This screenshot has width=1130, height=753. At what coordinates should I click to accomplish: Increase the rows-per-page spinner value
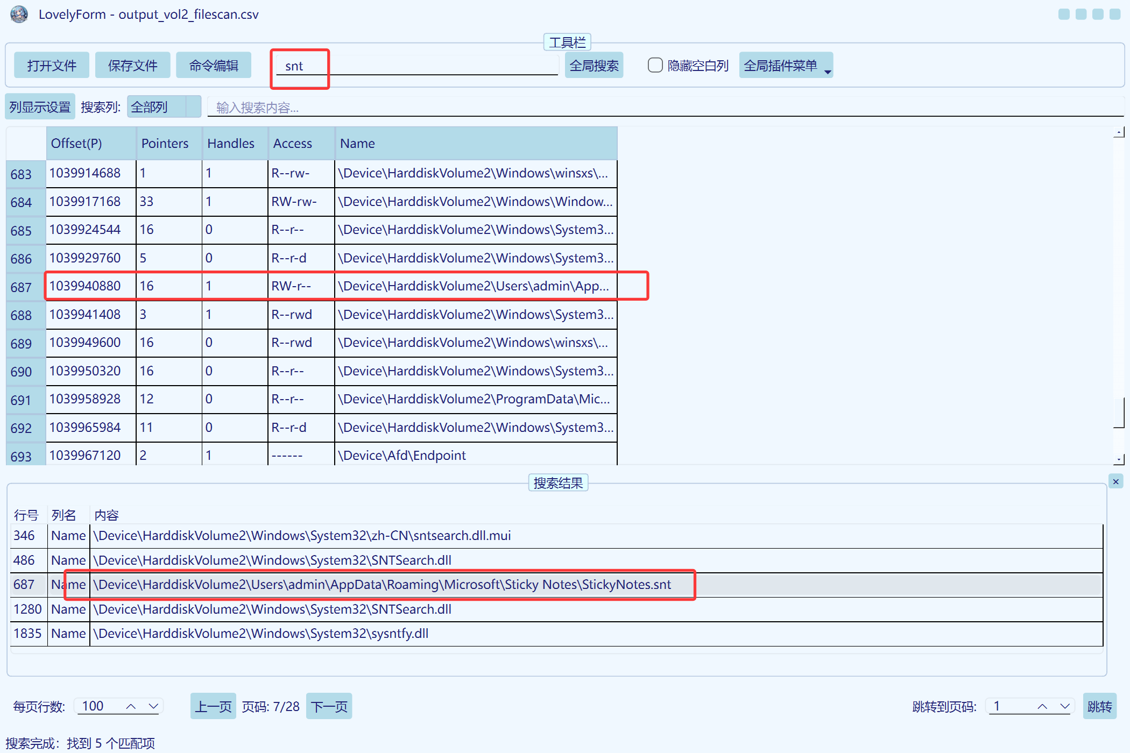click(131, 706)
